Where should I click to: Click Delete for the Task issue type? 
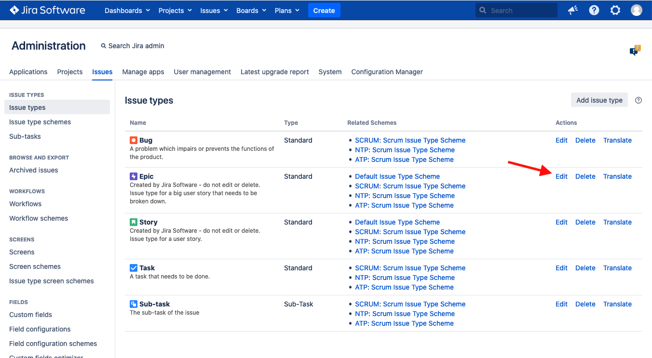click(585, 268)
